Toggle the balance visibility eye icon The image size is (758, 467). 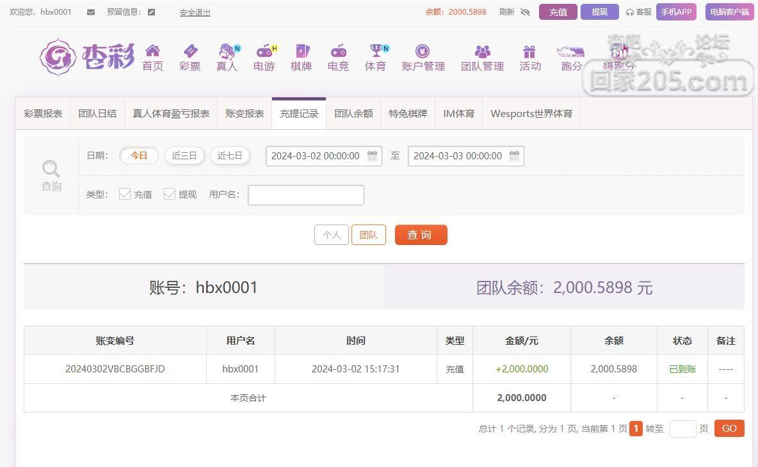click(x=526, y=12)
